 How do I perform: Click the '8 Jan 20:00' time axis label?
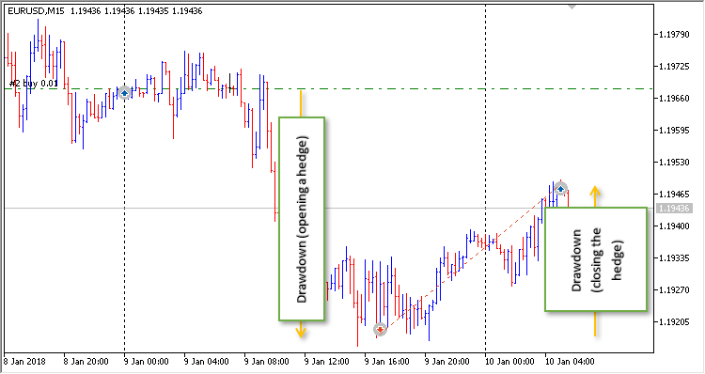pyautogui.click(x=86, y=362)
